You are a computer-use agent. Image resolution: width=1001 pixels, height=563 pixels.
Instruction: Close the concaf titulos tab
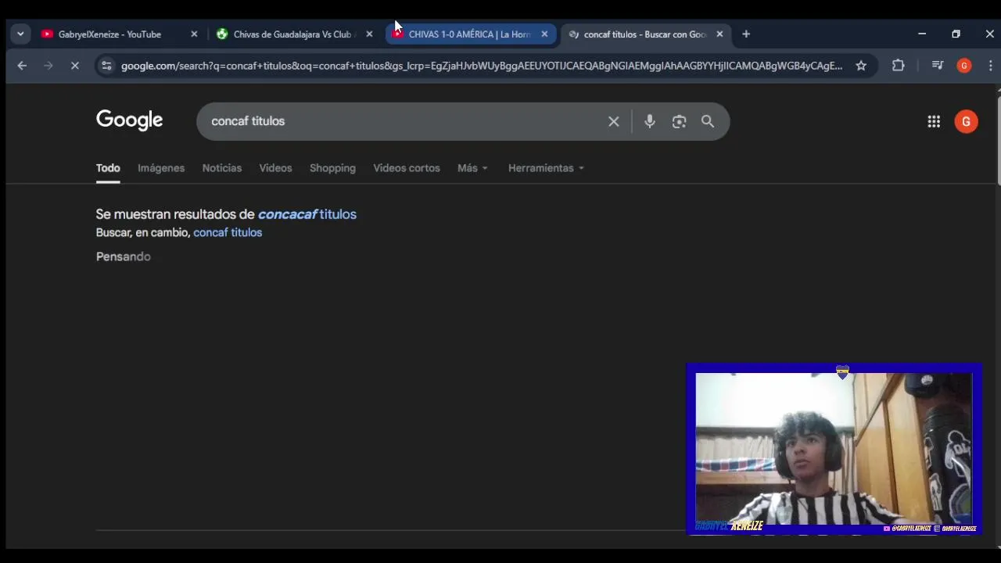coord(719,34)
